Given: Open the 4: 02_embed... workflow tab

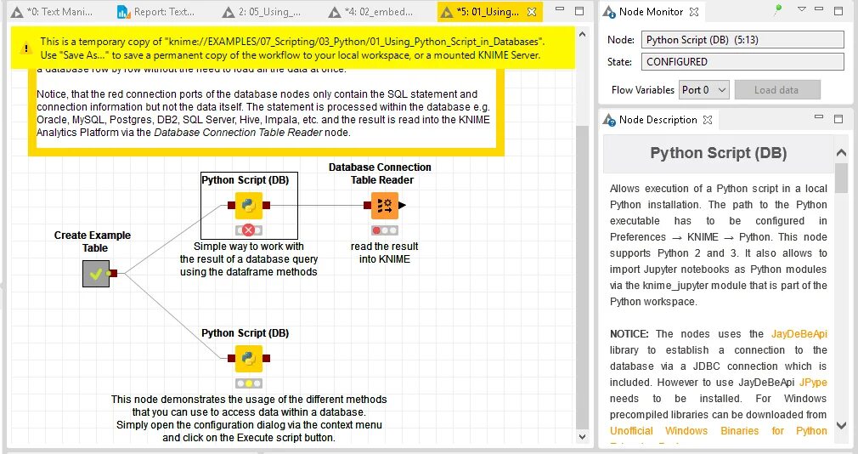Looking at the screenshot, I should tap(371, 12).
